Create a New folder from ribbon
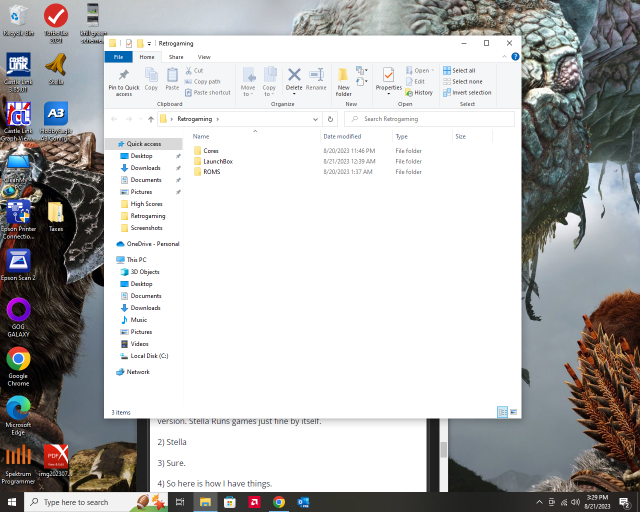 pyautogui.click(x=343, y=82)
